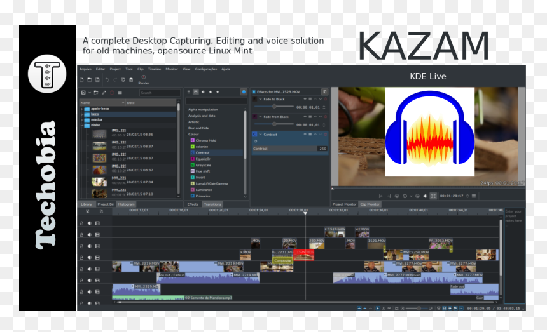
Task: Switch to the Clip Monitor tab
Action: [370, 204]
